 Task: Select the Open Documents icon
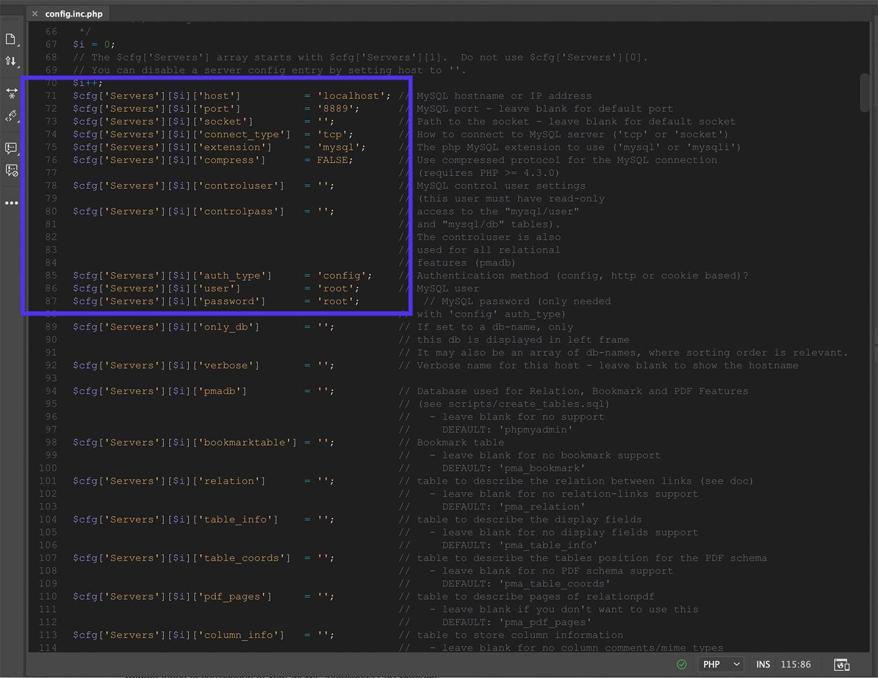11,40
